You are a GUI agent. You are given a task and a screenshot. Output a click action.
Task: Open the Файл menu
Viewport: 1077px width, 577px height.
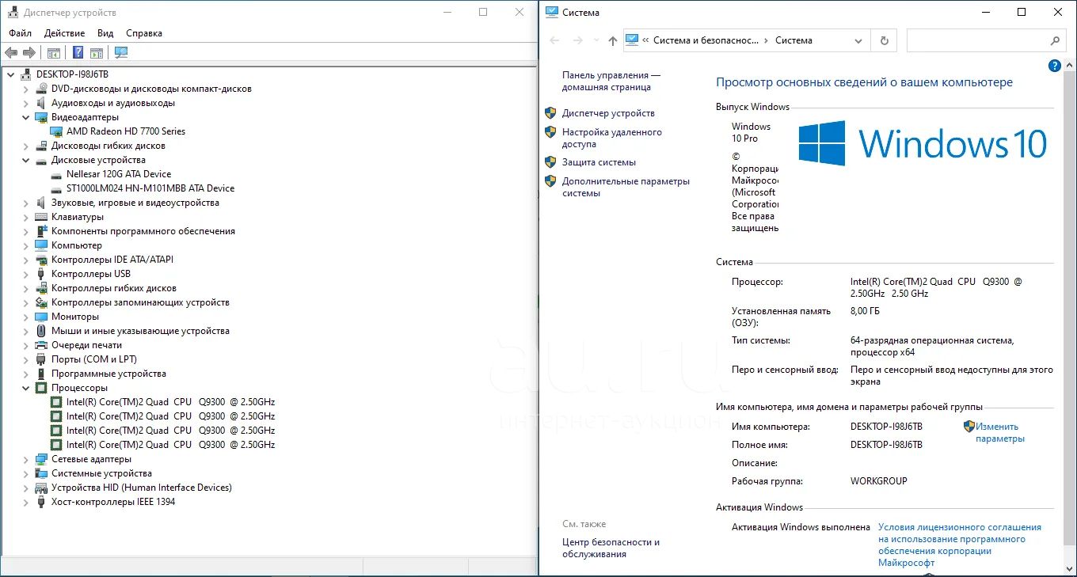[21, 33]
